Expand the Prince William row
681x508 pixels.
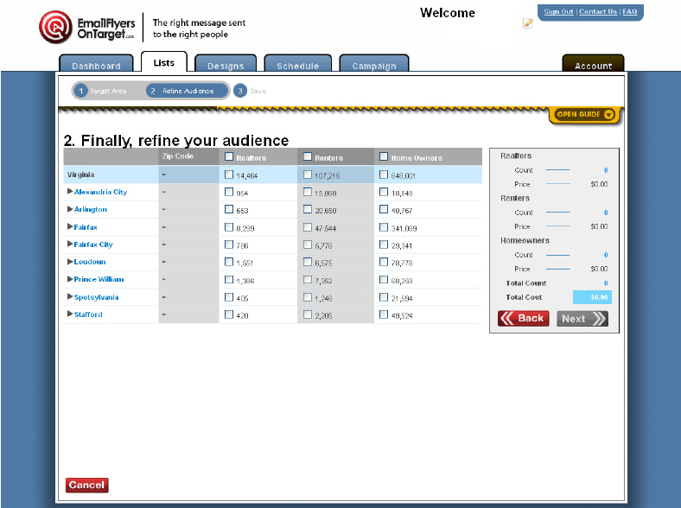(70, 279)
